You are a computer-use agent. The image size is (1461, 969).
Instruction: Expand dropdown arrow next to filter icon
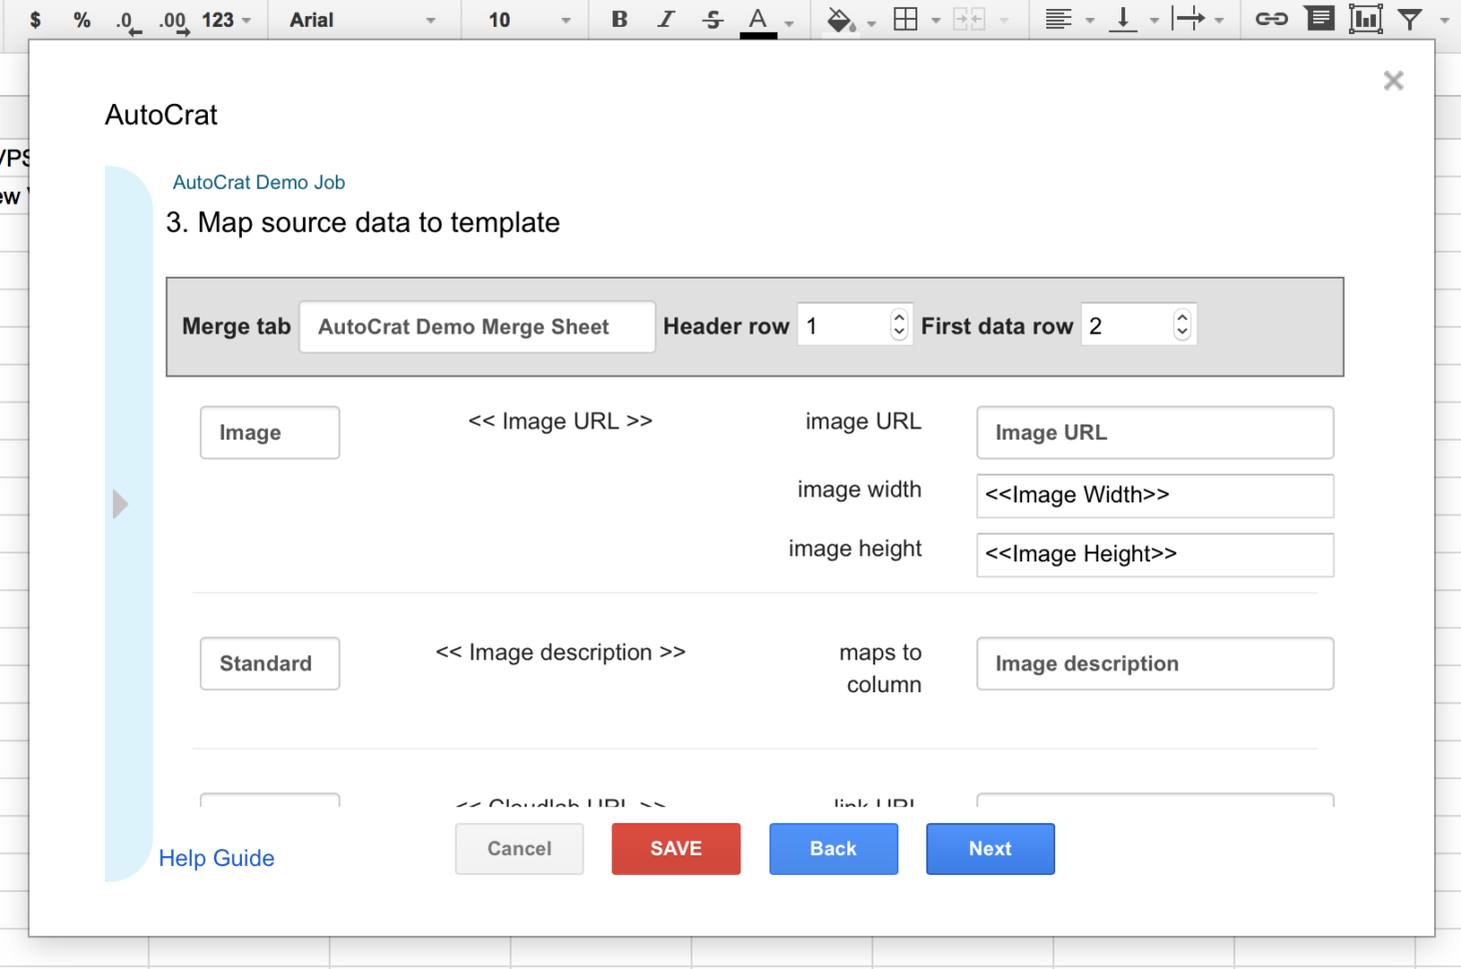click(x=1444, y=20)
